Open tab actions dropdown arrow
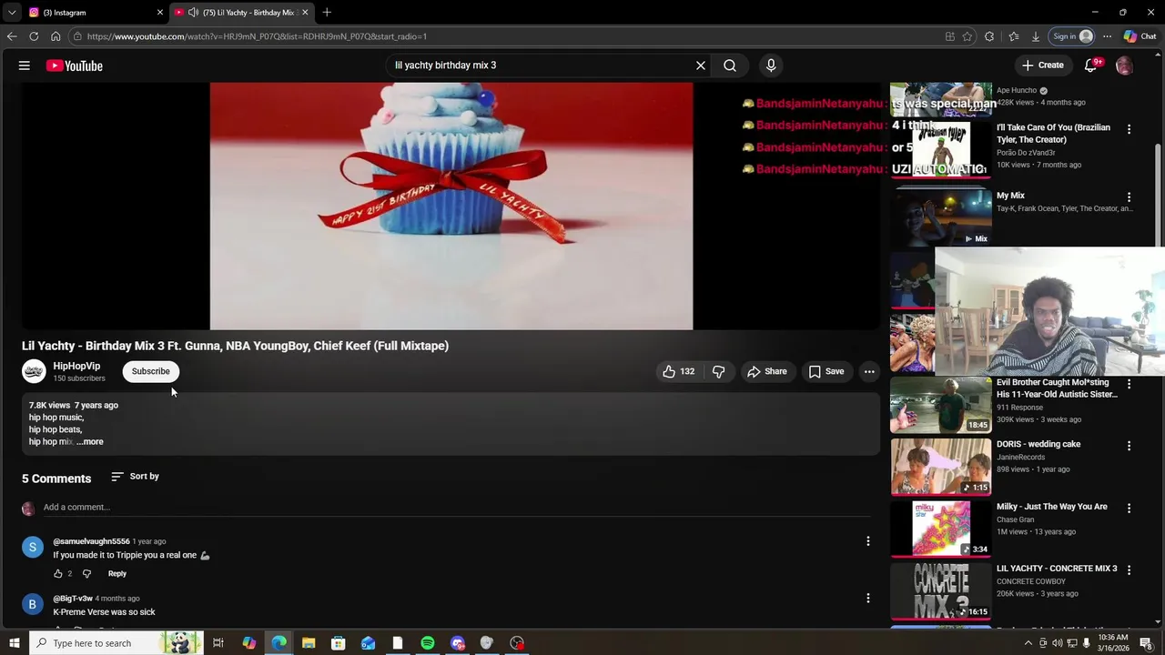 (x=12, y=13)
